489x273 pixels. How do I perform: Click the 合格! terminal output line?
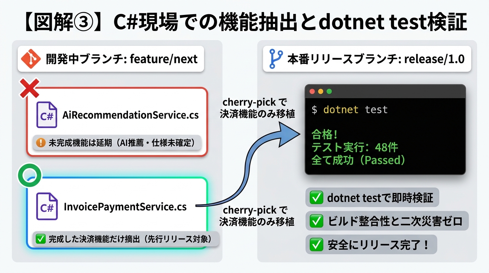324,135
